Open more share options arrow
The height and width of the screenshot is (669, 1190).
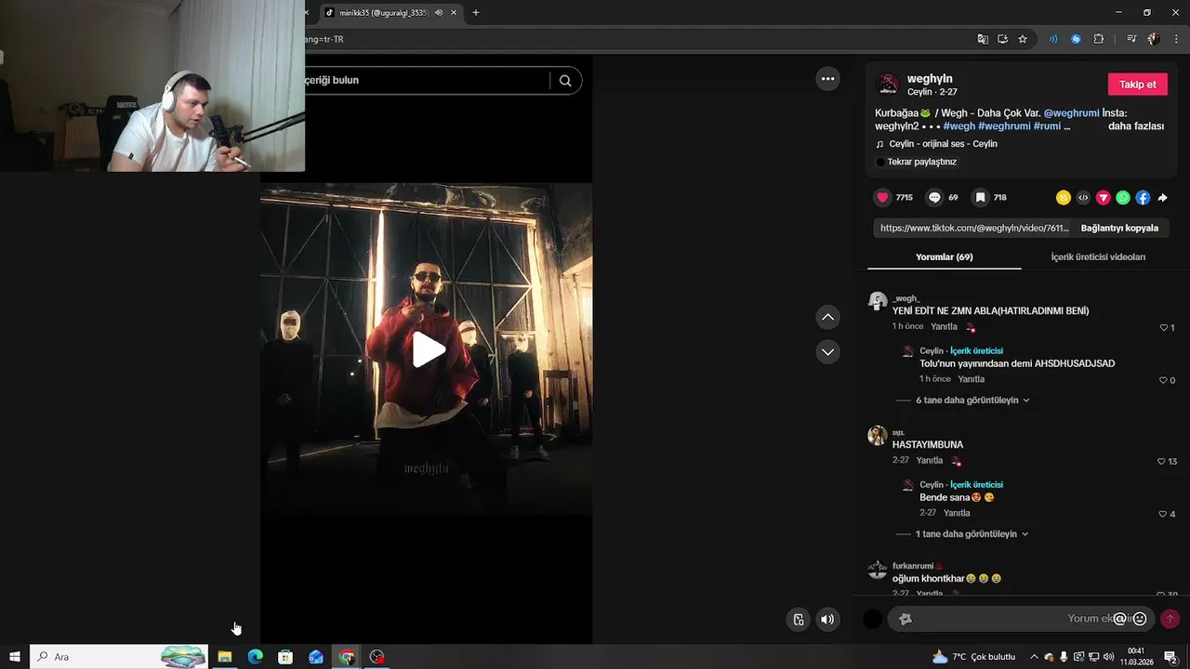point(1162,197)
